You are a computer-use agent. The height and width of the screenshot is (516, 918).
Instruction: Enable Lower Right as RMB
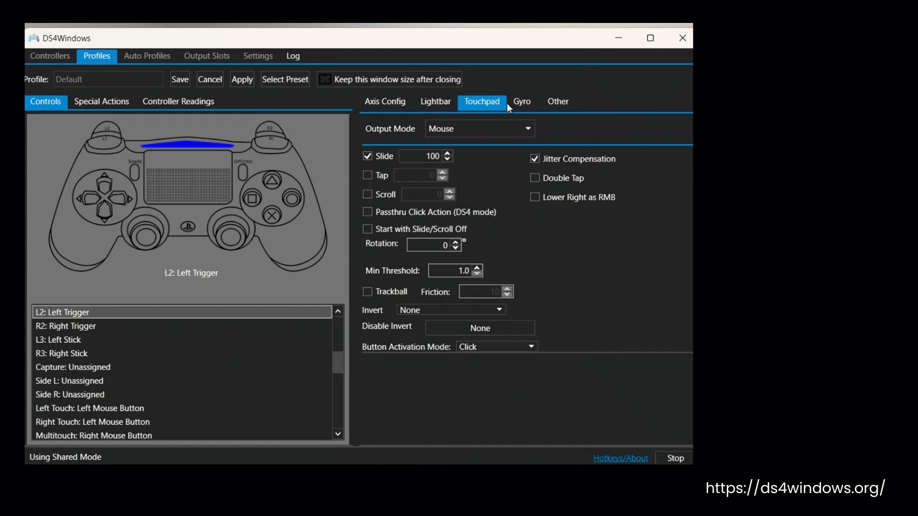[535, 197]
